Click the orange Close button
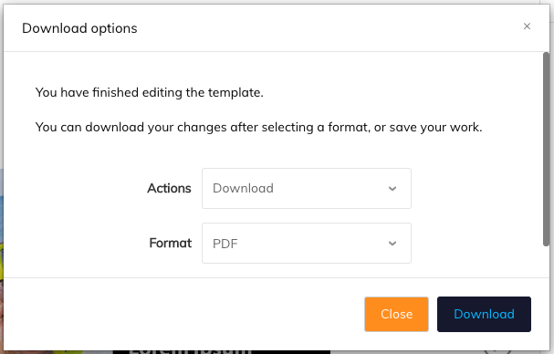The image size is (554, 354). (x=396, y=314)
